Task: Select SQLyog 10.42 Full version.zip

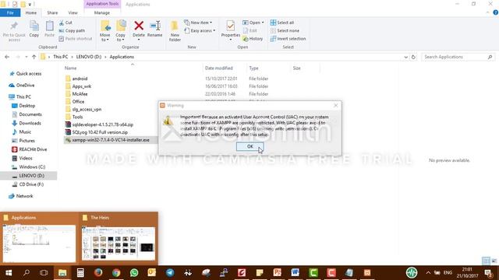Action: [x=97, y=132]
